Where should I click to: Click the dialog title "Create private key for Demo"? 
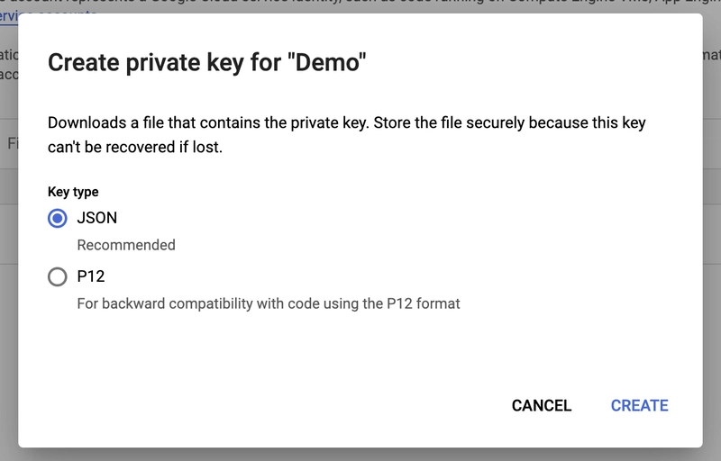(x=207, y=62)
